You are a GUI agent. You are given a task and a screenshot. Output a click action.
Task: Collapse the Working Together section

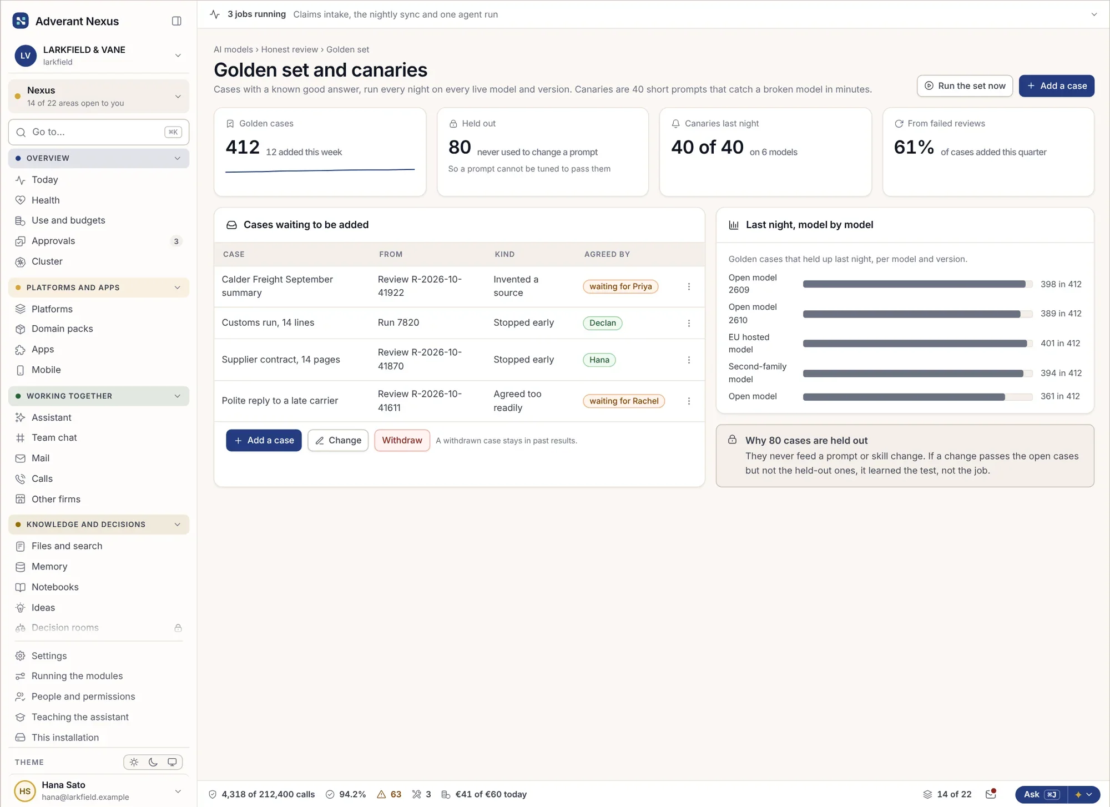pyautogui.click(x=99, y=396)
